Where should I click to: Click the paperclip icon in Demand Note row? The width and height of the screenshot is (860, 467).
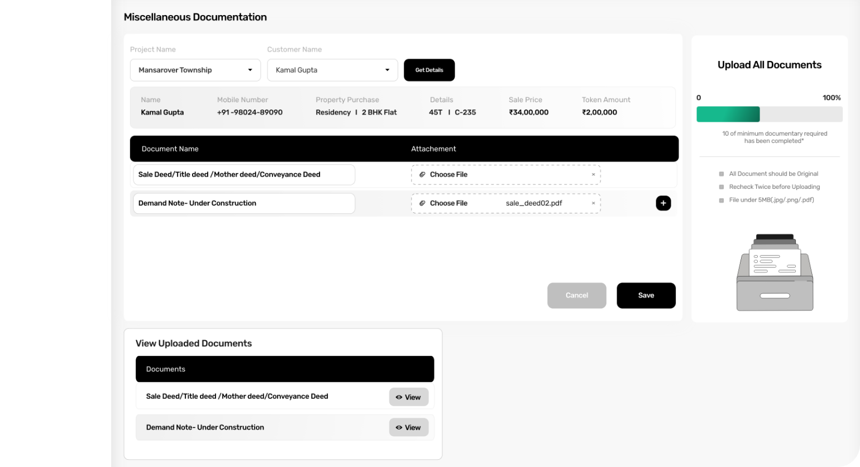pyautogui.click(x=422, y=203)
